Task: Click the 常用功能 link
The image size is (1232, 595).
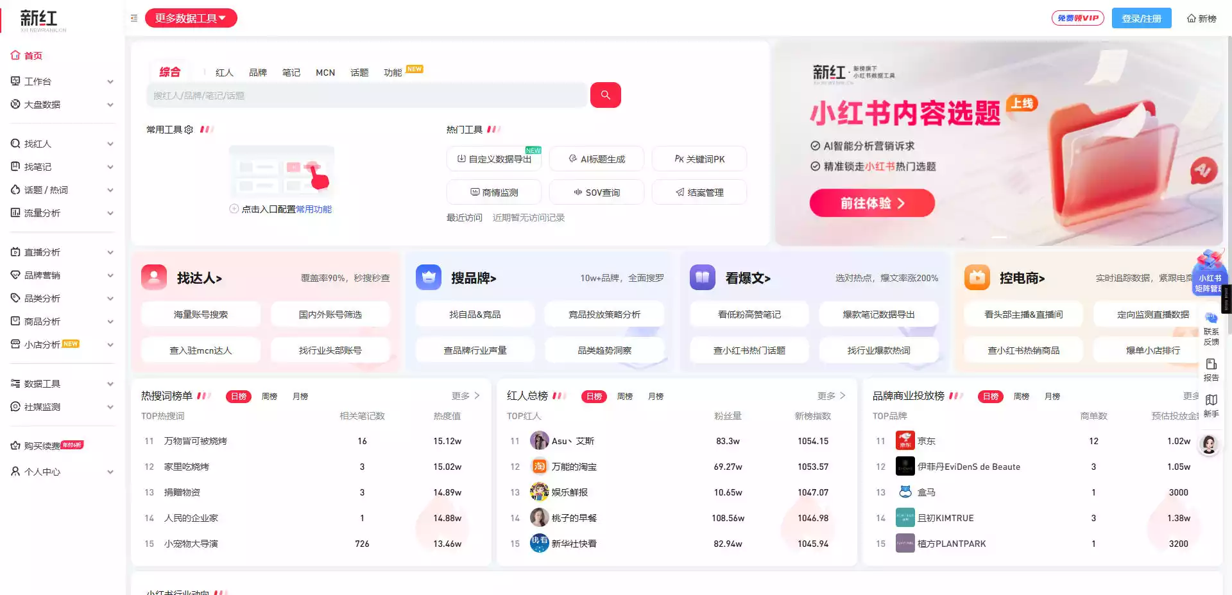Action: 314,209
